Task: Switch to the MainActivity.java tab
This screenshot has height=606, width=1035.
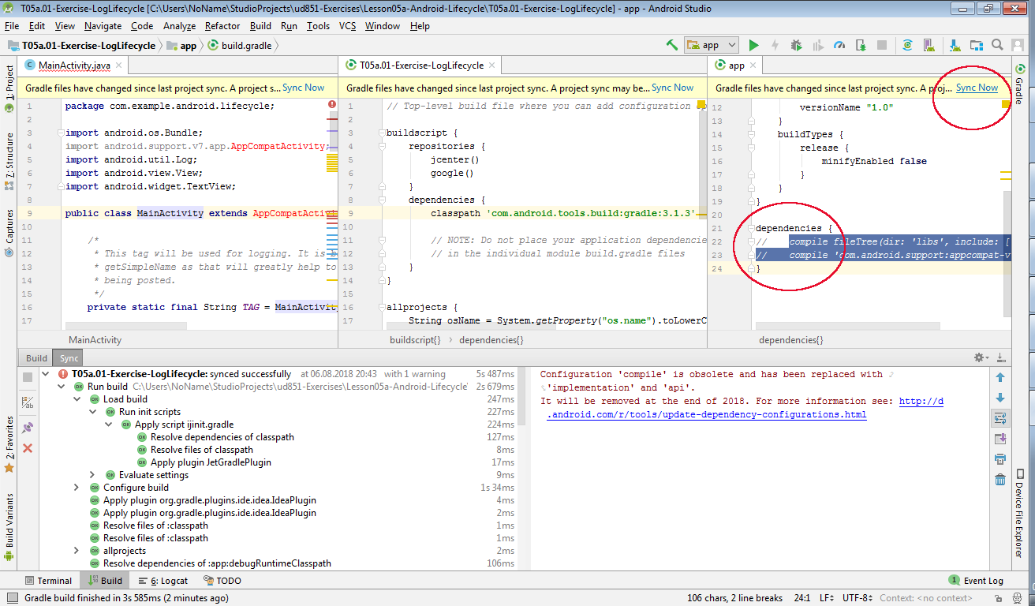Action: [x=75, y=66]
